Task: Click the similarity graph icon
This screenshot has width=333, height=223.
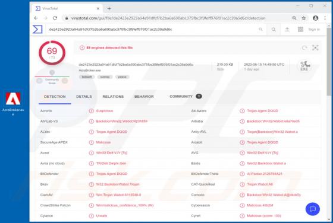Action: point(315,48)
